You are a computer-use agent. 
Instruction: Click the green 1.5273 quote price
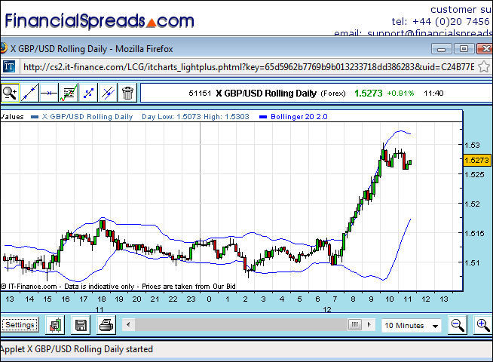(368, 93)
